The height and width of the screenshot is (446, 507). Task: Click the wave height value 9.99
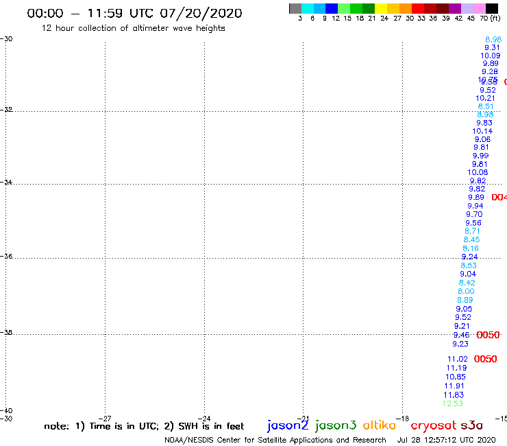480,156
